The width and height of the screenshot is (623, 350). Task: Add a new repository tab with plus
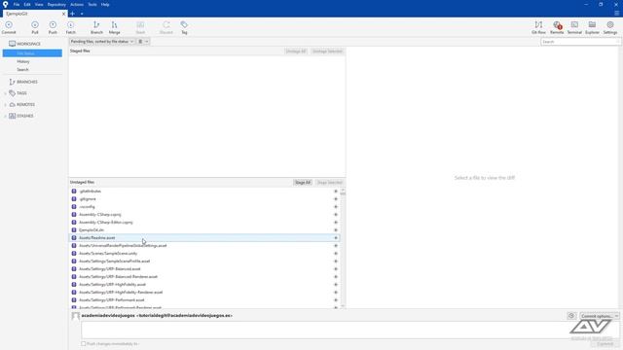[x=72, y=14]
